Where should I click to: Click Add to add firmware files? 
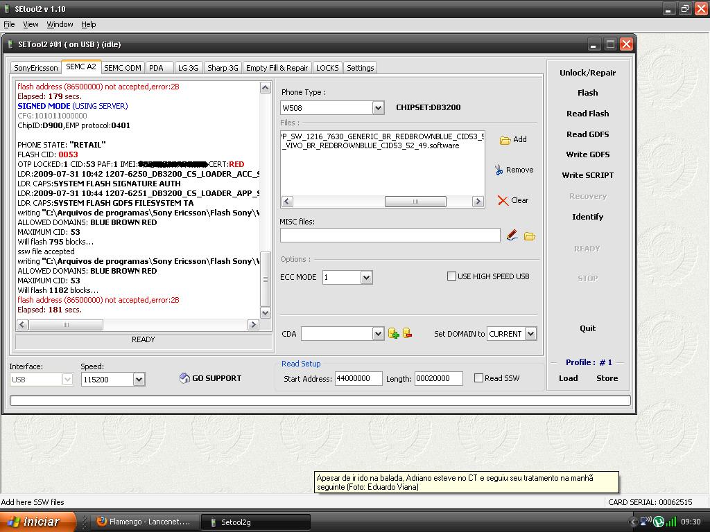[x=514, y=139]
